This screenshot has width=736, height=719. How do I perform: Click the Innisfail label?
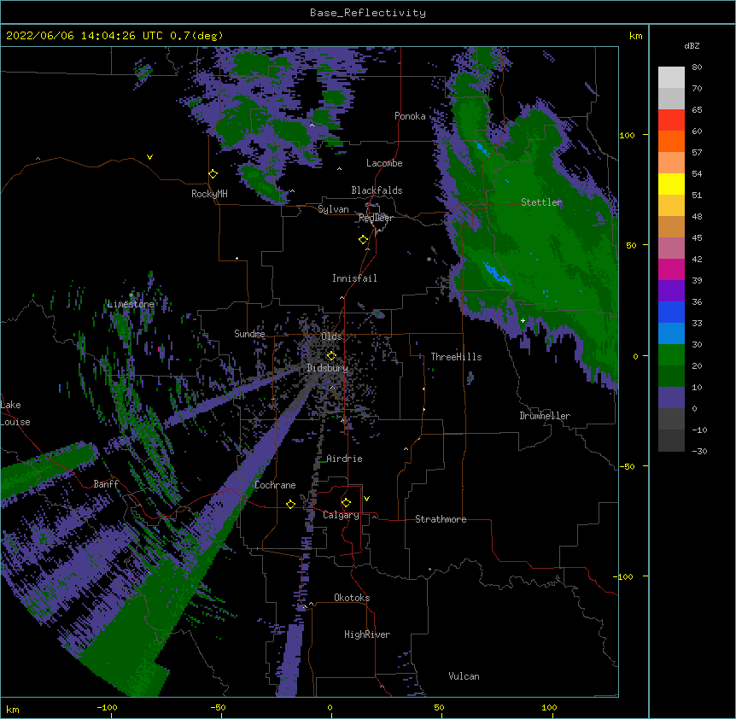click(354, 278)
